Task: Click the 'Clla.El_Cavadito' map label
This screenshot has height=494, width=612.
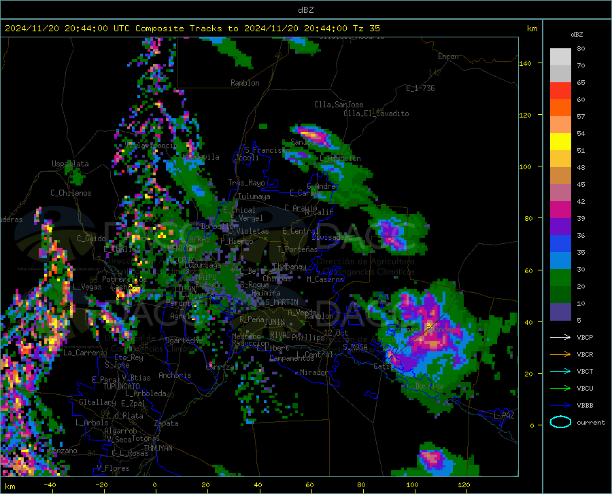Action: [376, 113]
